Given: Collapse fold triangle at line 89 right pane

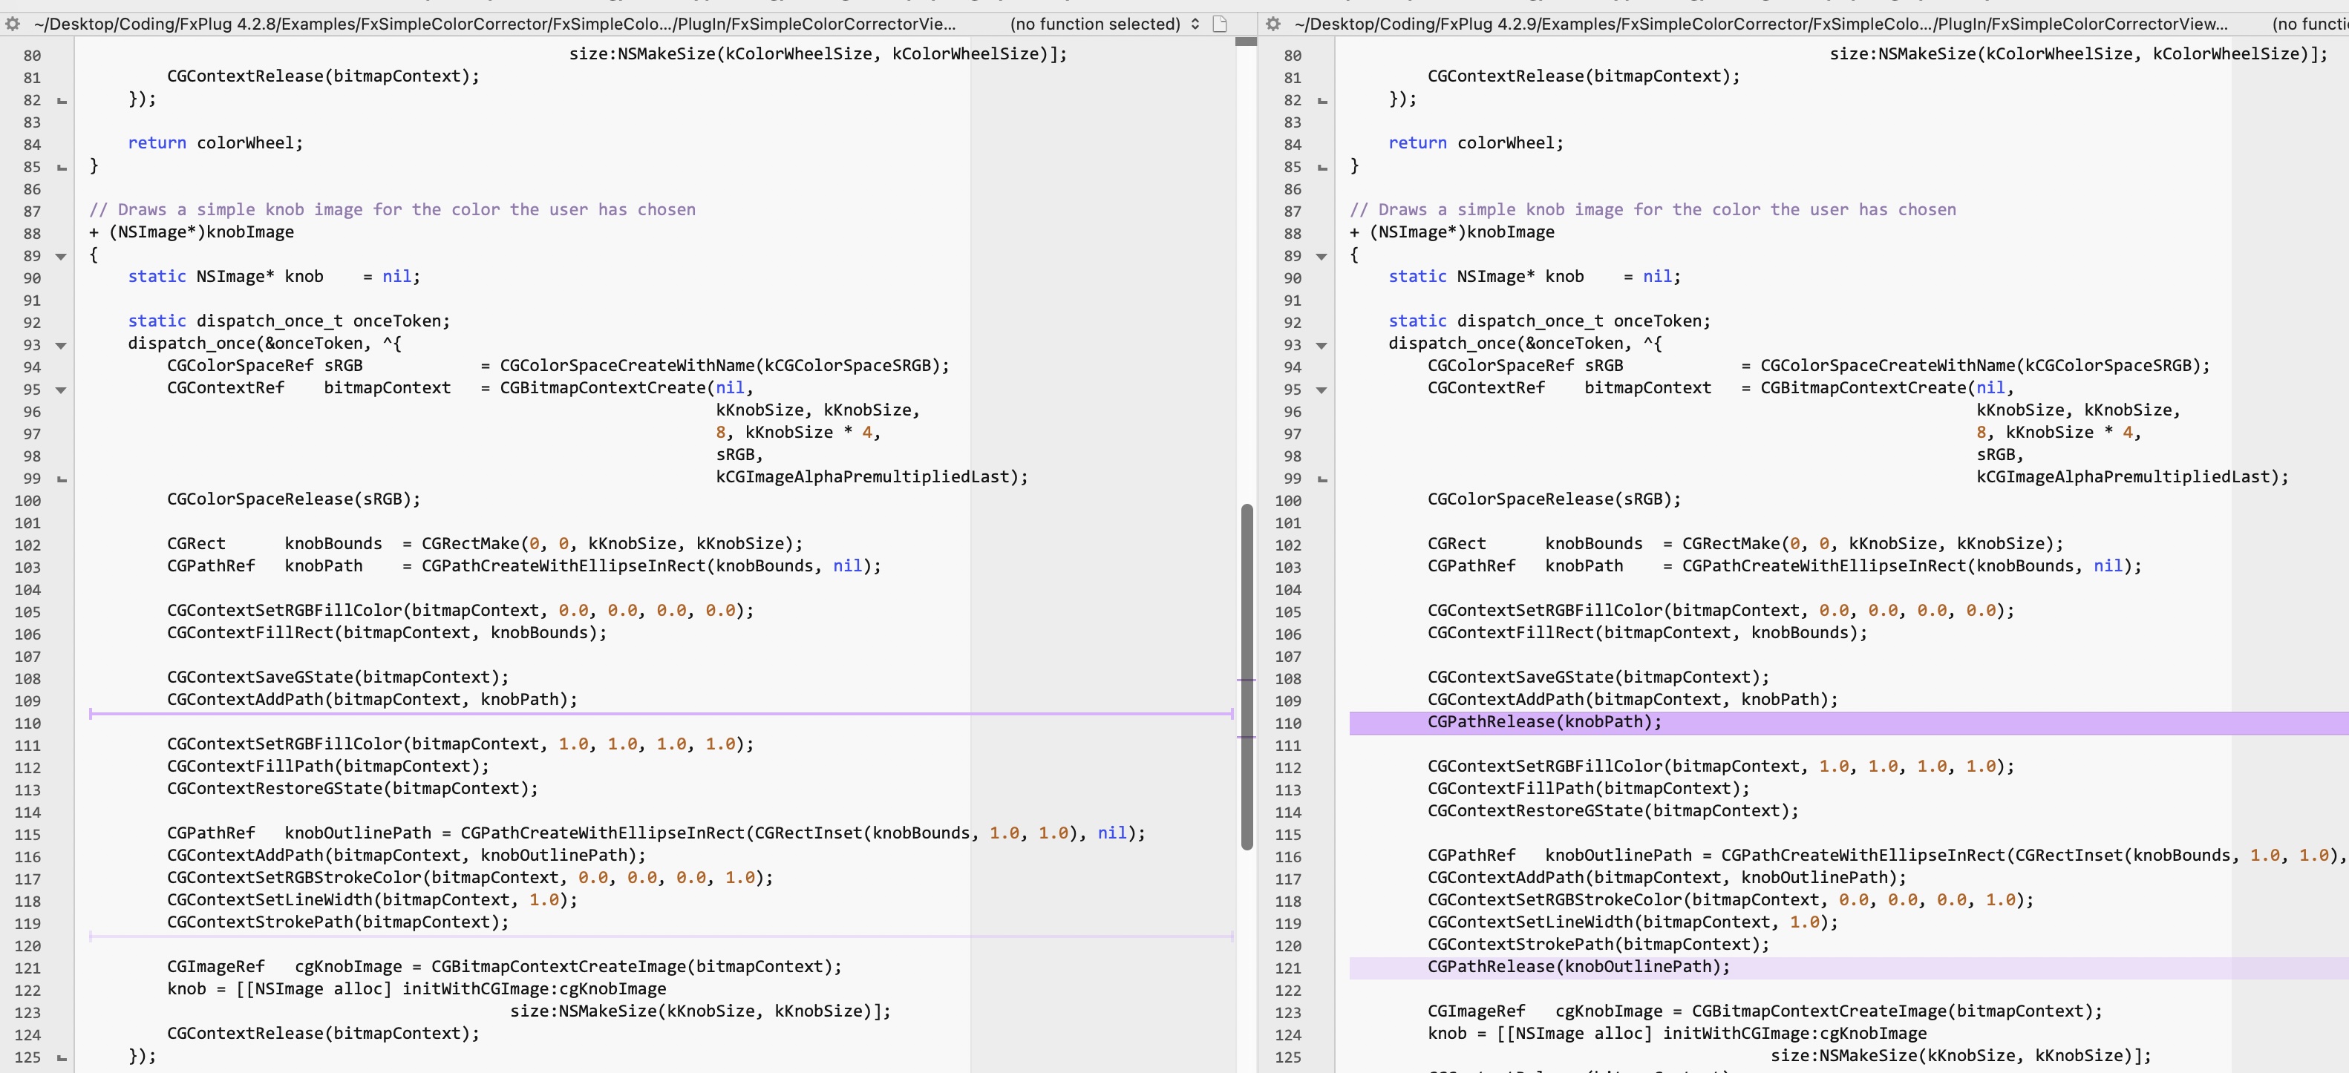Looking at the screenshot, I should tap(1321, 257).
